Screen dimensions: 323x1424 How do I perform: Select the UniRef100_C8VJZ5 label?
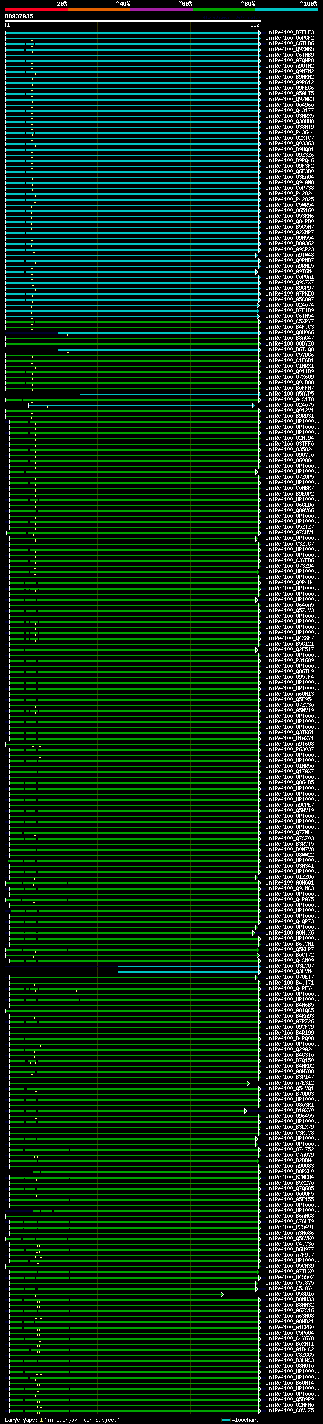point(290,1411)
